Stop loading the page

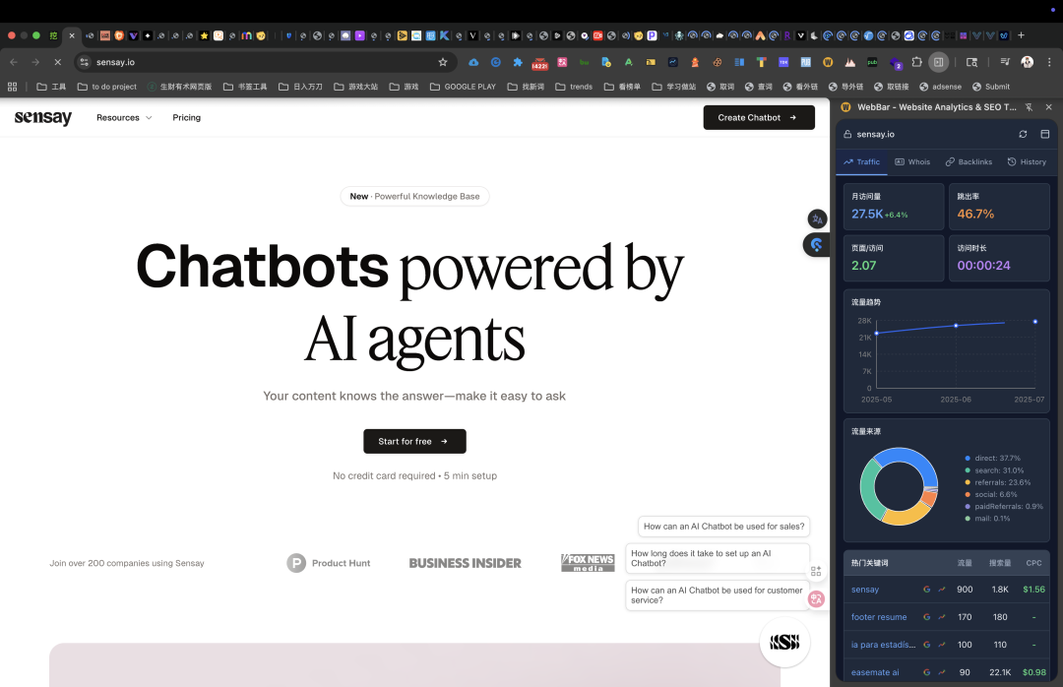[58, 62]
